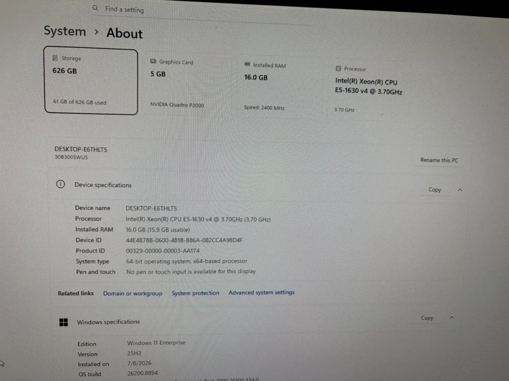Click the Windows logo specifications icon
This screenshot has width=509, height=381.
(63, 322)
